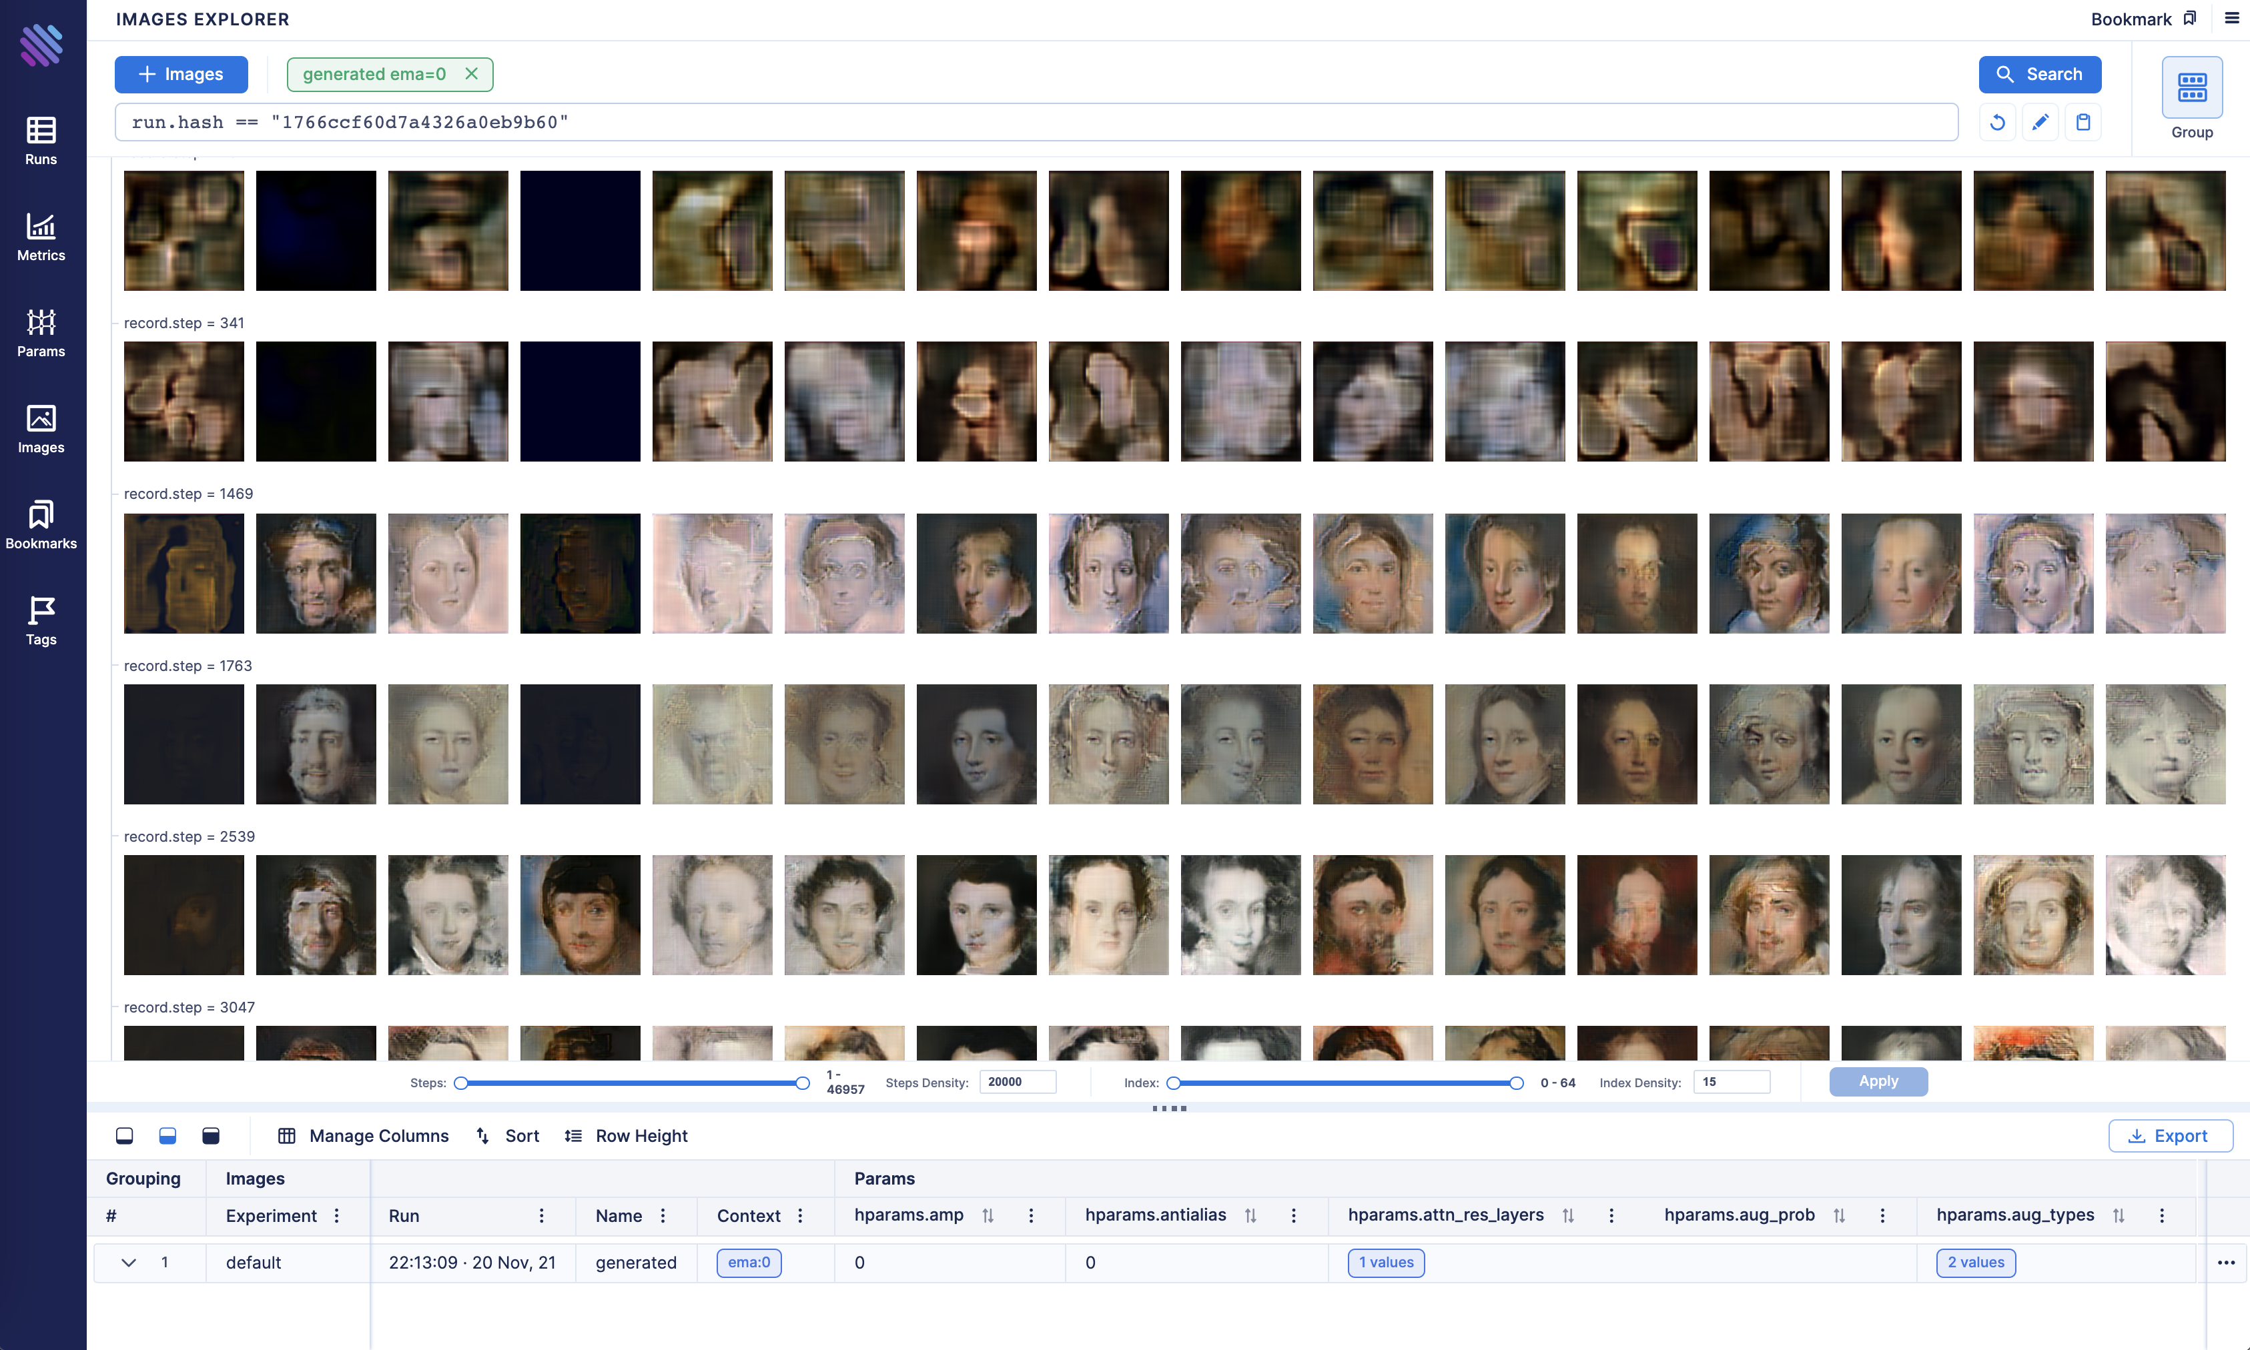Open Row Height options
Image resolution: width=2250 pixels, height=1350 pixels.
click(x=626, y=1135)
